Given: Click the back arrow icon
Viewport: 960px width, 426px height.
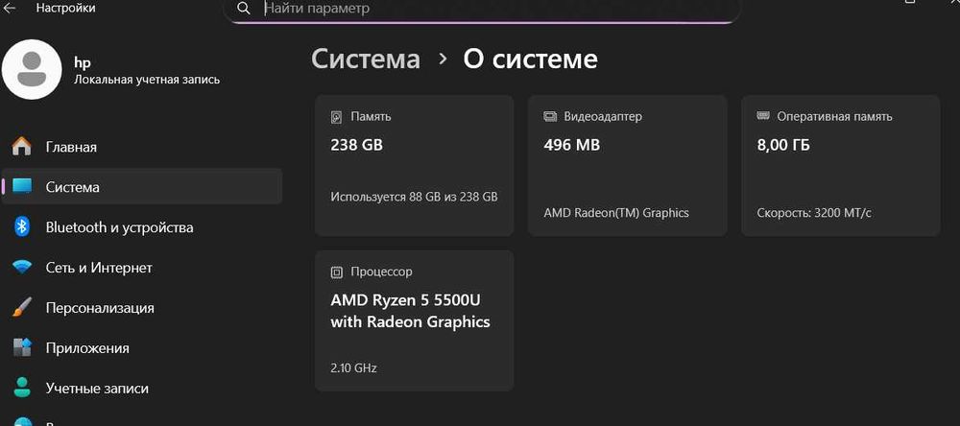Looking at the screenshot, I should 11,7.
